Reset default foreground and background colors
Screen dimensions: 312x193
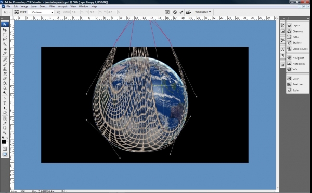3,137
